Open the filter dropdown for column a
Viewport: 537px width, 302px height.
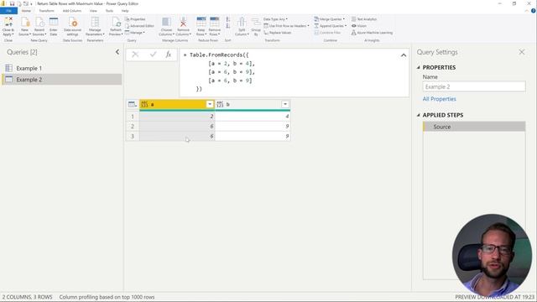210,104
